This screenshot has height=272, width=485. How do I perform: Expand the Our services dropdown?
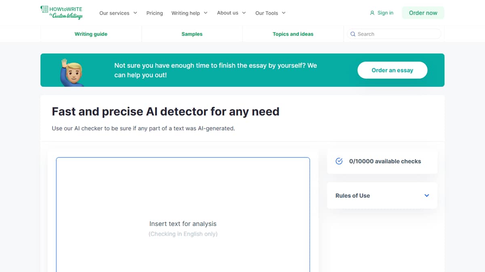coord(118,13)
